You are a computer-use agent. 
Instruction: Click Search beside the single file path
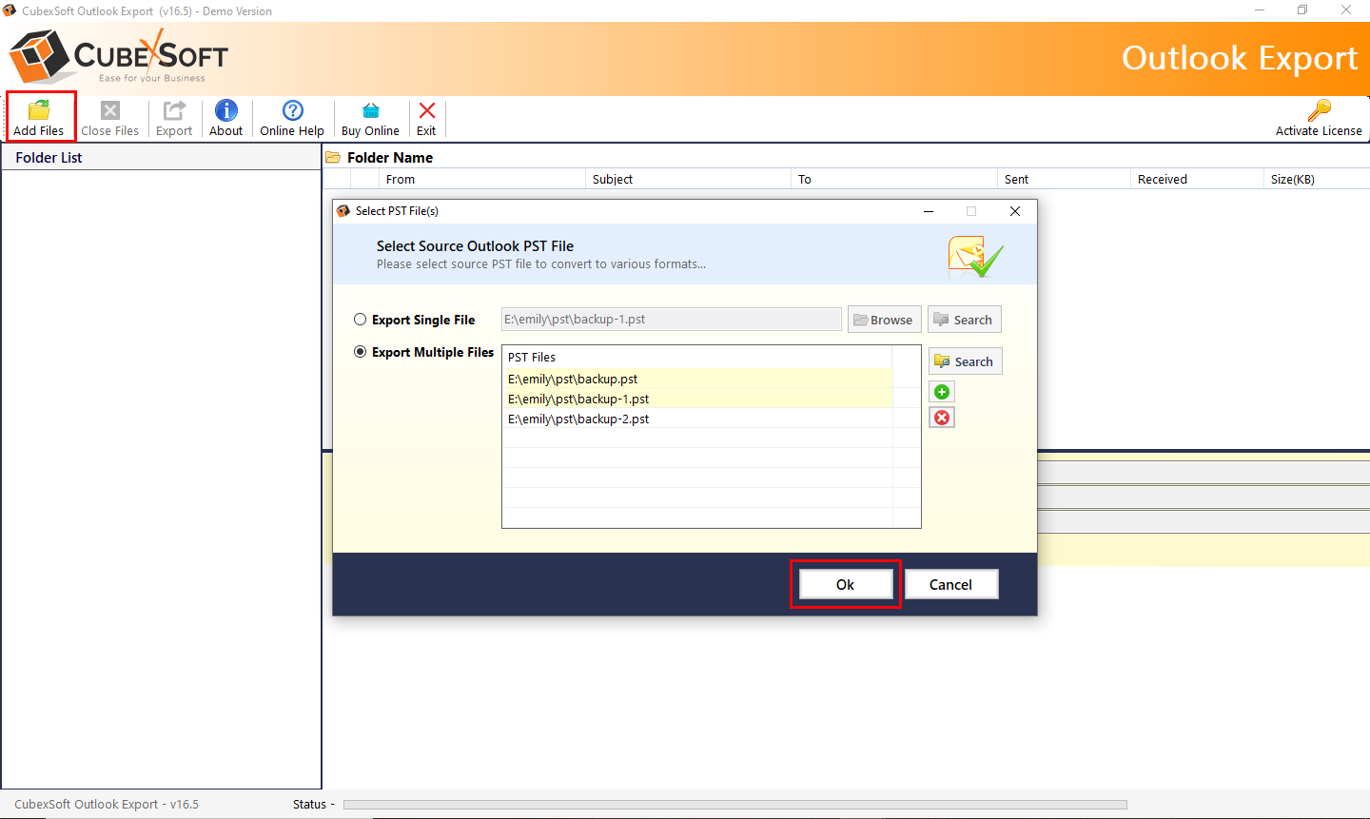965,320
